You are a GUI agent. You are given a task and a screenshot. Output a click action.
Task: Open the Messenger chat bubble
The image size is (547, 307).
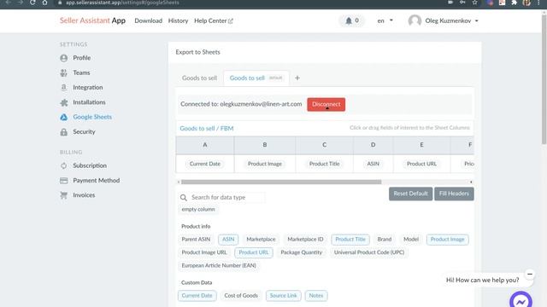pos(521,300)
